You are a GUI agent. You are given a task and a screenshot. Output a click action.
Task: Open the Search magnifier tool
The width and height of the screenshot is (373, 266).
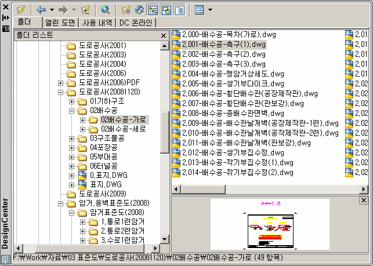[105, 10]
